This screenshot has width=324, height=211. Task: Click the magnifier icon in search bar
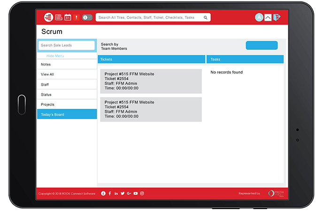point(205,17)
